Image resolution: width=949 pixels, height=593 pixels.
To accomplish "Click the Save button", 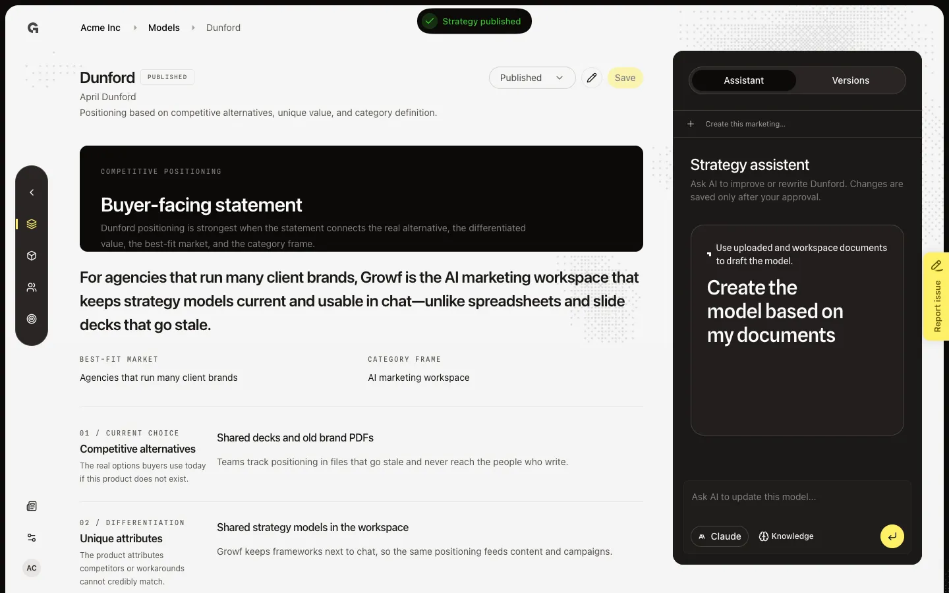I will point(625,78).
